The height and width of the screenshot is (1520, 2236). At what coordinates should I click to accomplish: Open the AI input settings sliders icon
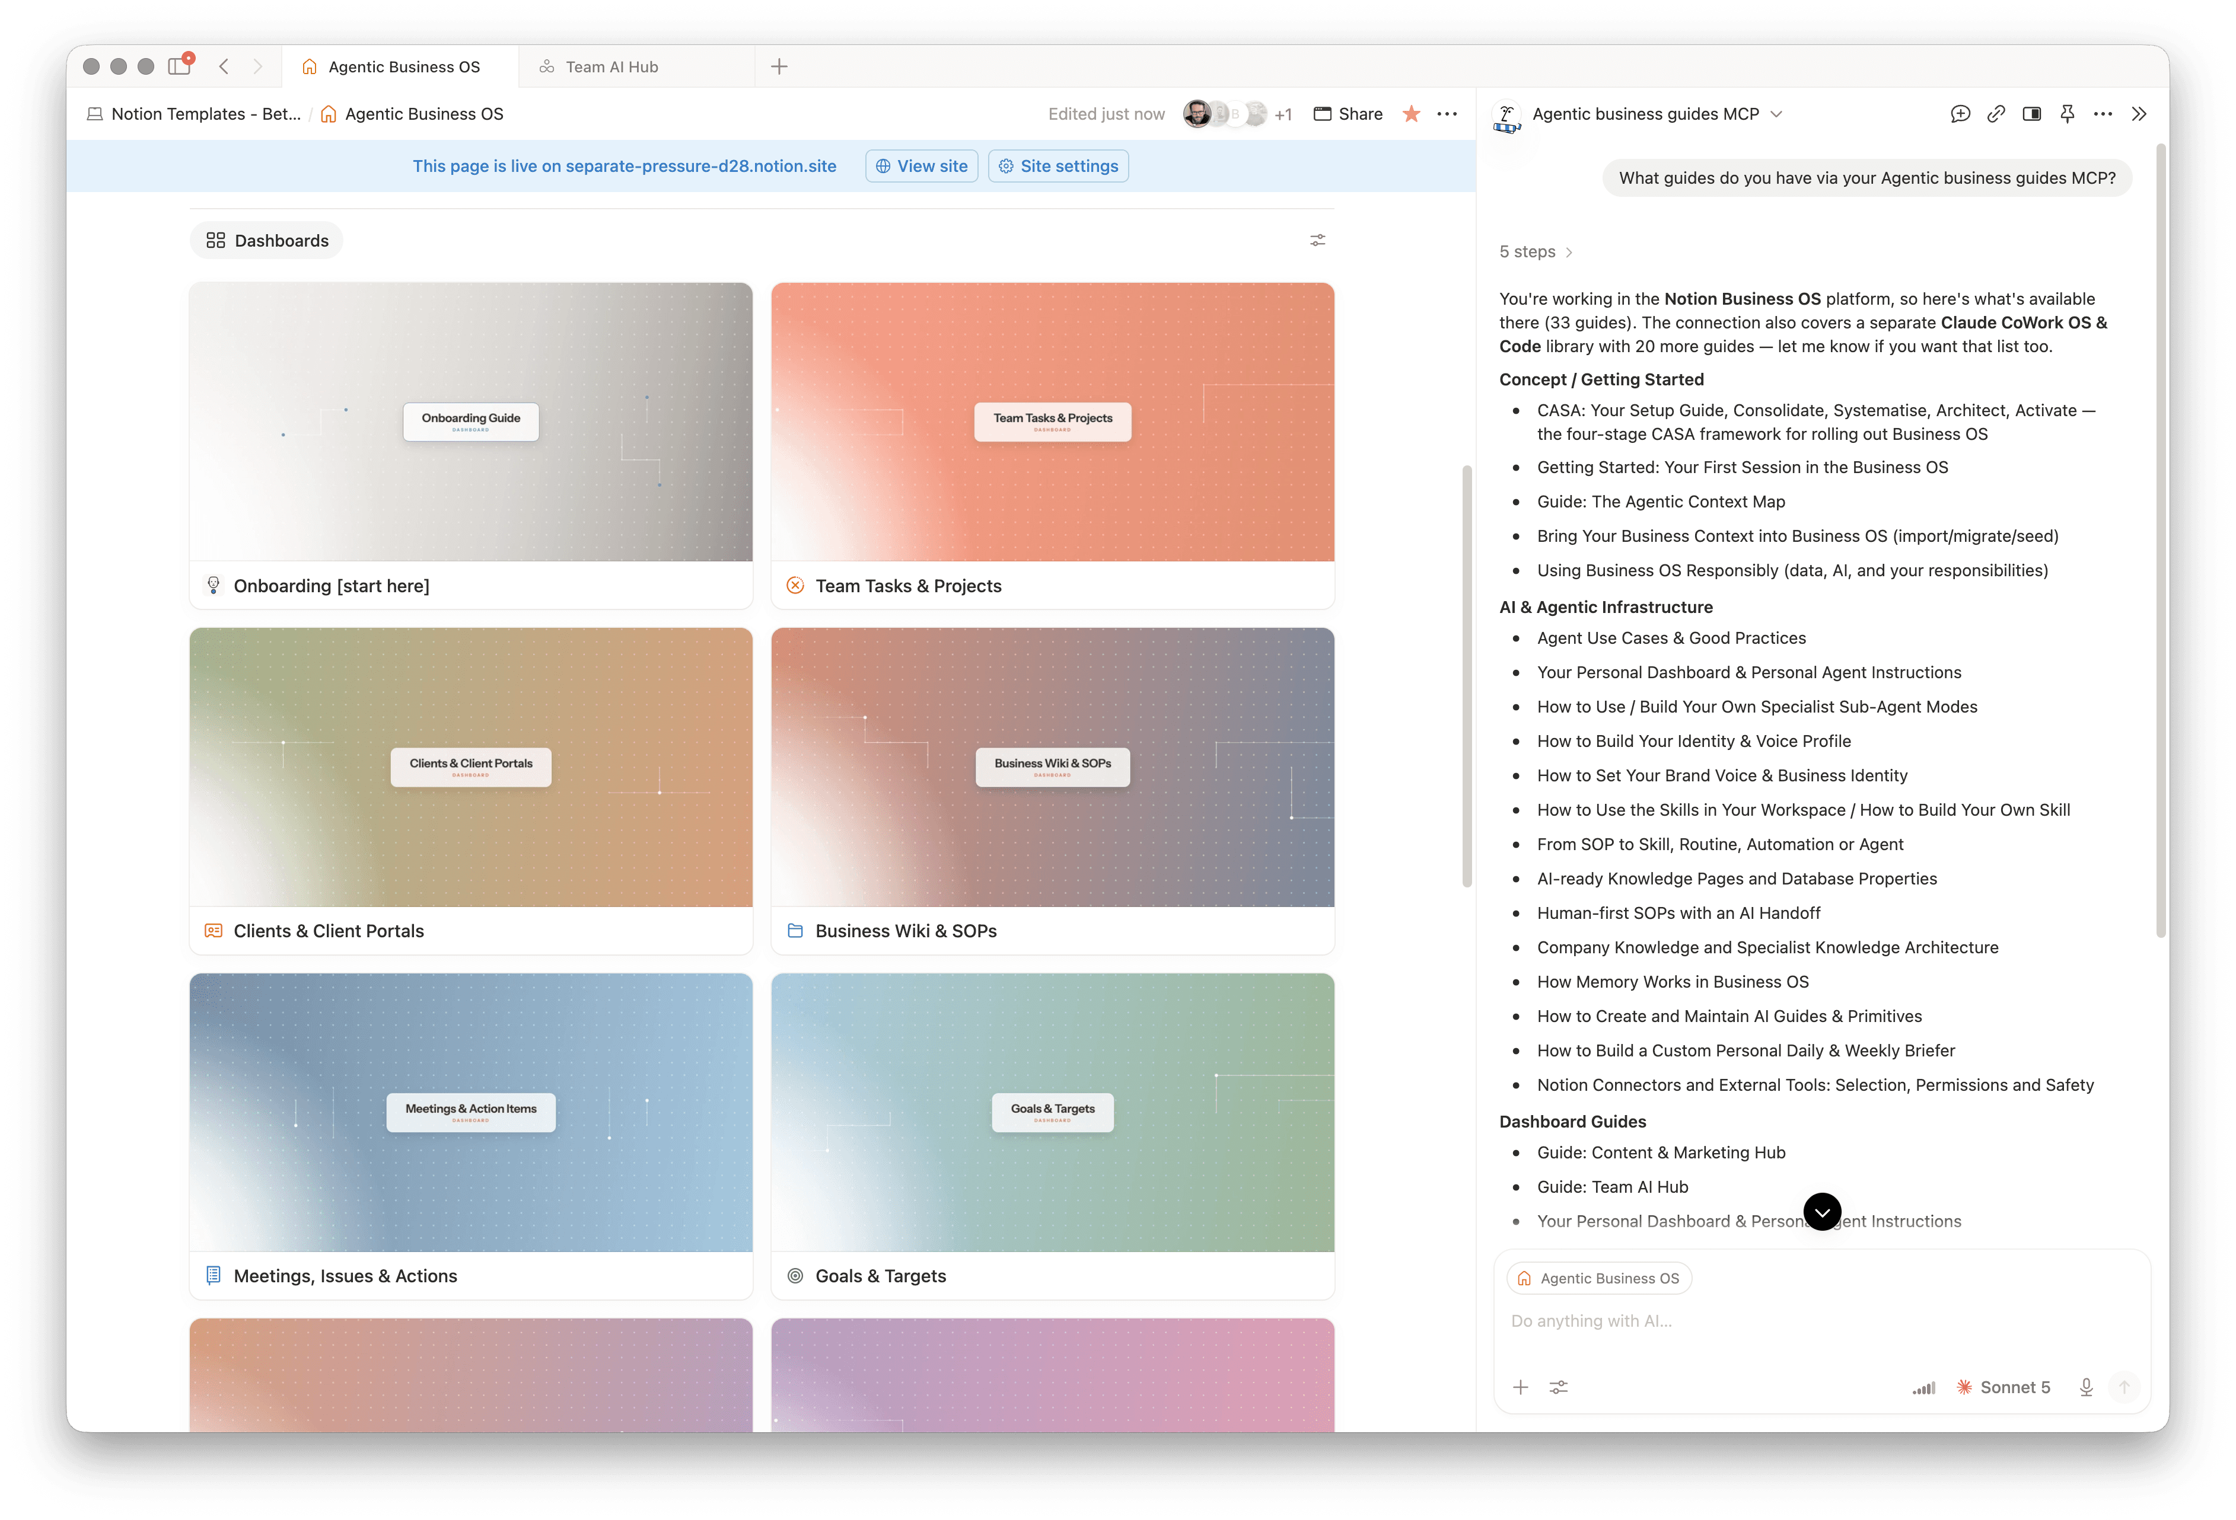click(1559, 1387)
